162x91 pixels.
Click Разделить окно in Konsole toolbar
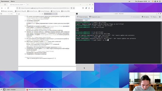(95, 17)
